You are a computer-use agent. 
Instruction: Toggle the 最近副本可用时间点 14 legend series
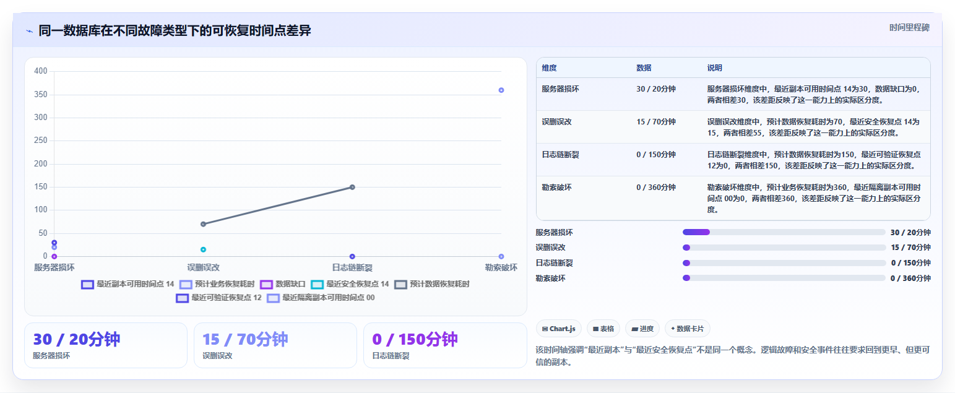[x=128, y=284]
